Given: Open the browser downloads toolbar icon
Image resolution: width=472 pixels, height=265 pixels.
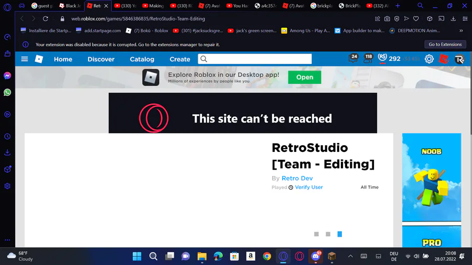Looking at the screenshot, I should pyautogui.click(x=453, y=19).
